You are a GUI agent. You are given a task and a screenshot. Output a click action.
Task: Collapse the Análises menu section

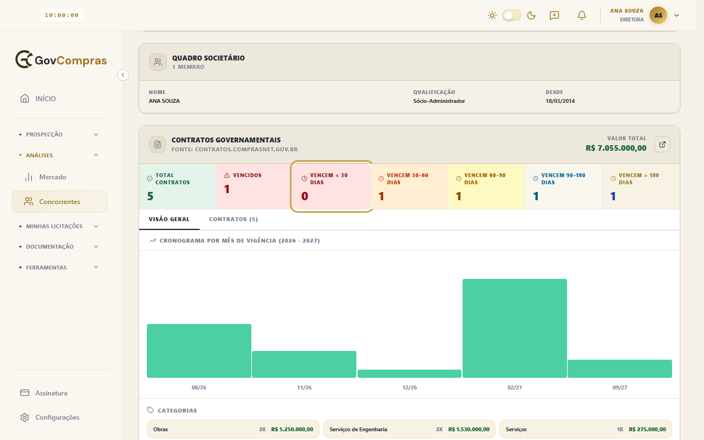click(x=59, y=155)
